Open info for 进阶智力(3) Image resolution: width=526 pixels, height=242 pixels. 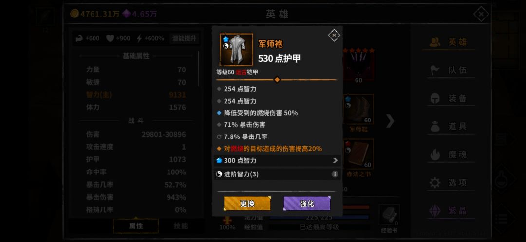(x=335, y=174)
